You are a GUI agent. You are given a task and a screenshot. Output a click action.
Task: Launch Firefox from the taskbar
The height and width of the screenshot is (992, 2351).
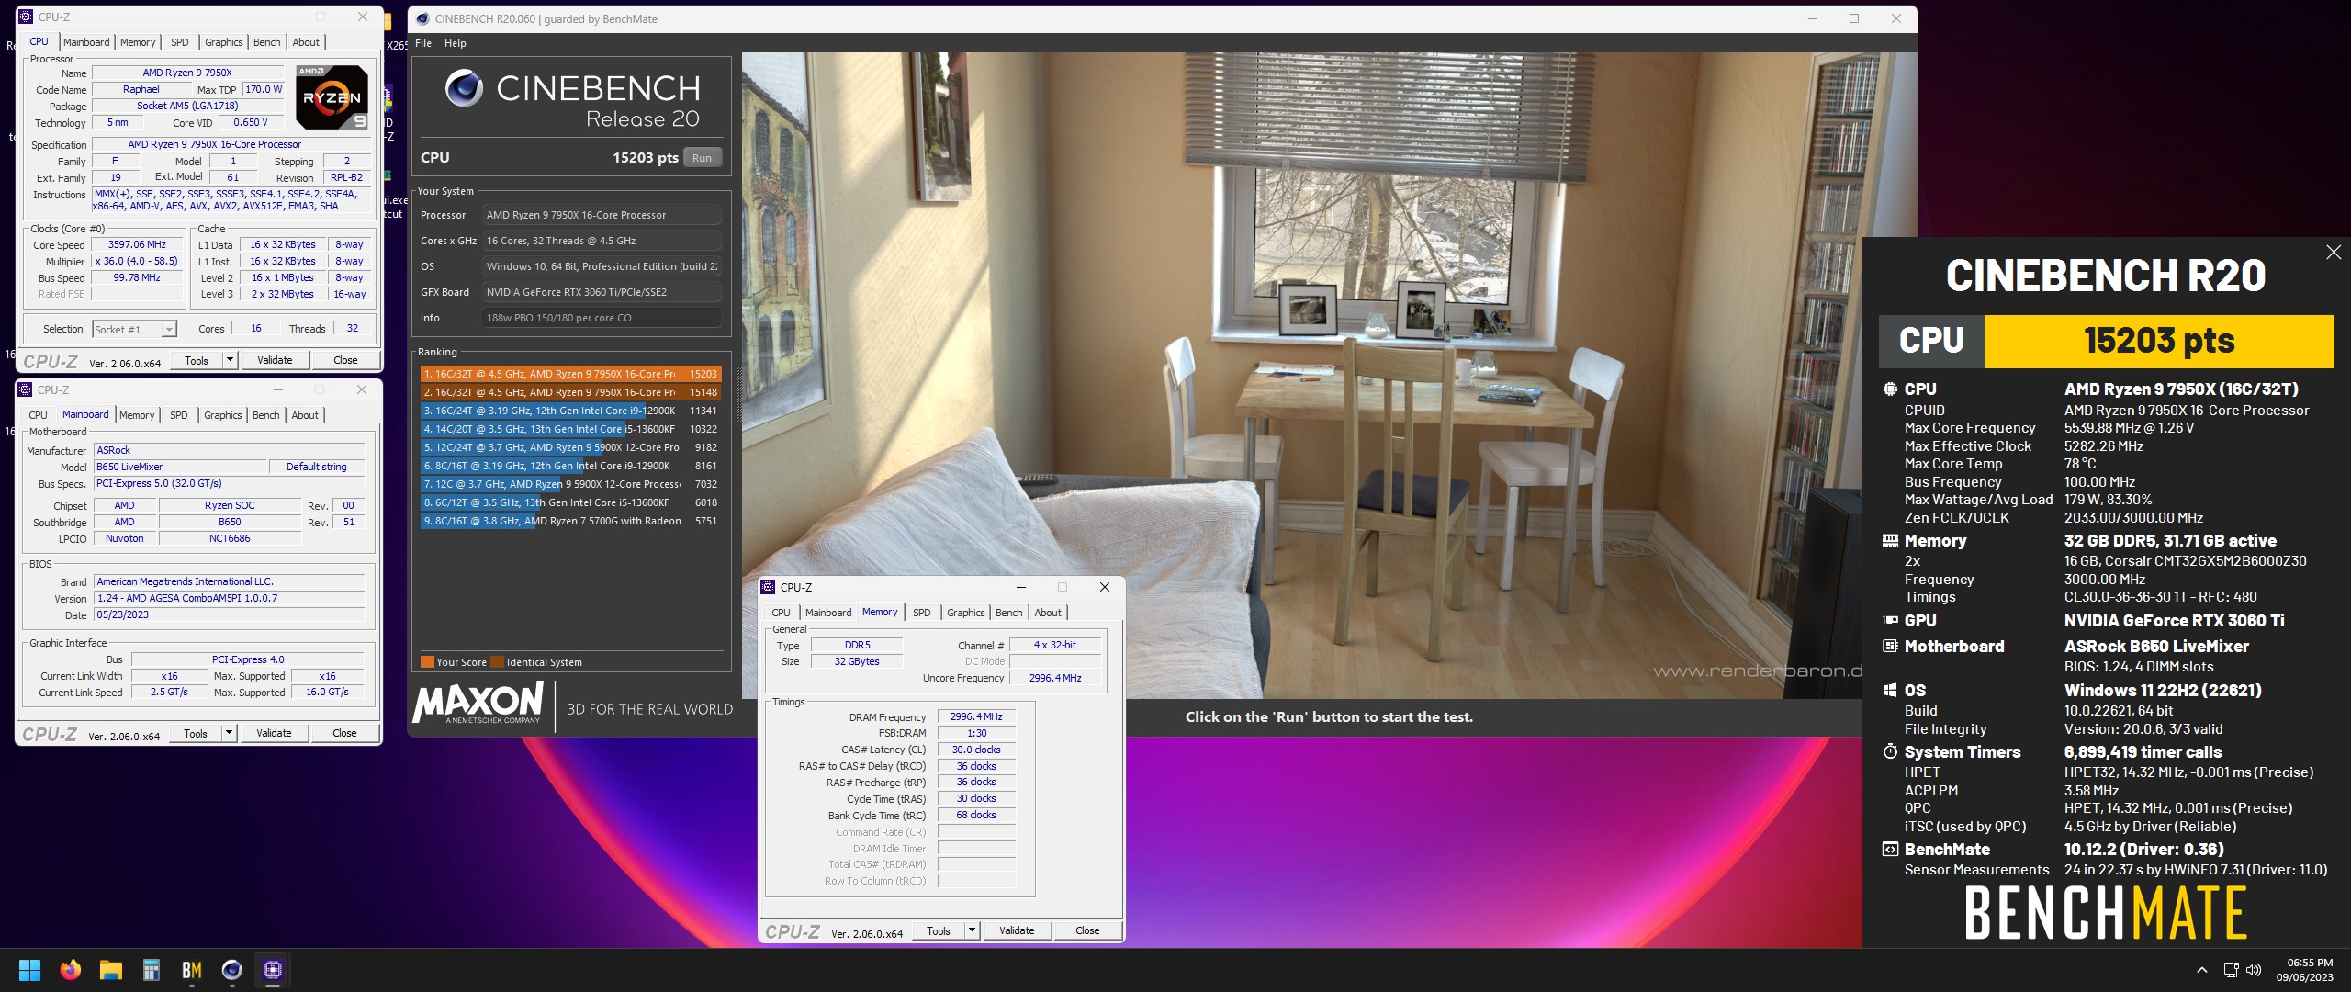(x=70, y=970)
